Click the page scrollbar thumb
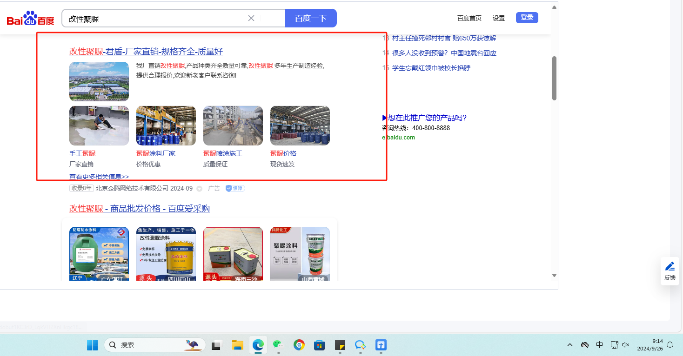Image resolution: width=683 pixels, height=356 pixels. 554,78
